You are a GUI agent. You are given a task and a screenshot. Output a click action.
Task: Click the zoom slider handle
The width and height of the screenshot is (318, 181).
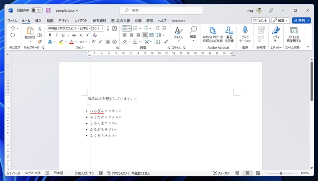[281, 173]
